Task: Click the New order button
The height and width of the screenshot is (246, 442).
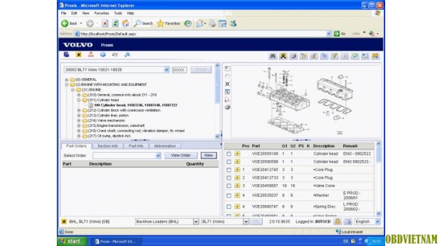Action: click(208, 155)
